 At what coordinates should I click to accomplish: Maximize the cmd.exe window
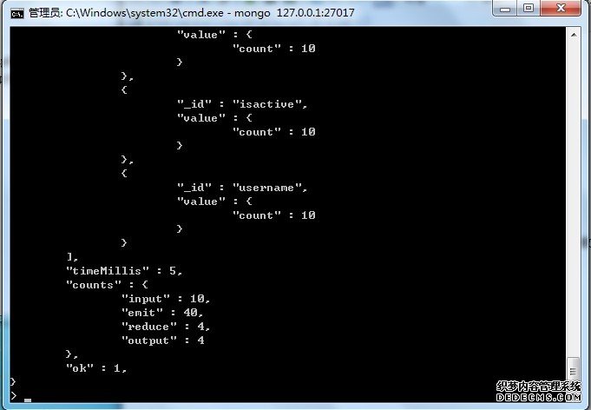(x=529, y=9)
